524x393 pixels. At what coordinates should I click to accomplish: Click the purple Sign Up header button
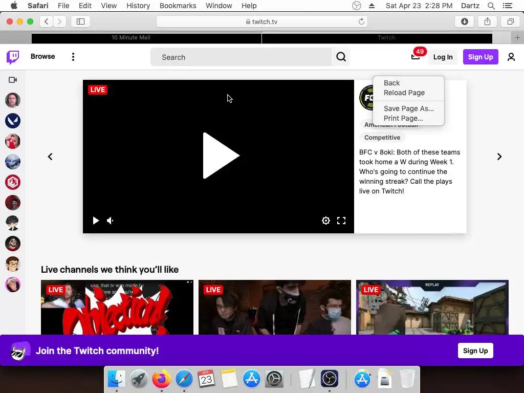480,57
